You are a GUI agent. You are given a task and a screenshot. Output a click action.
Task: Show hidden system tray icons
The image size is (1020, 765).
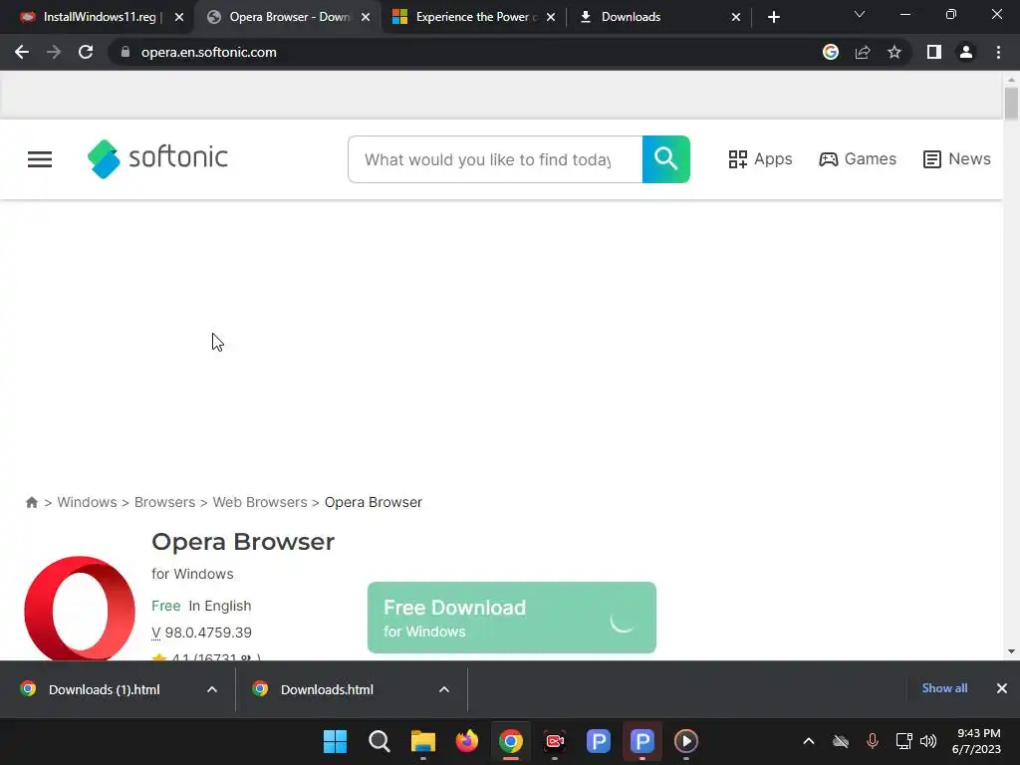pos(809,741)
